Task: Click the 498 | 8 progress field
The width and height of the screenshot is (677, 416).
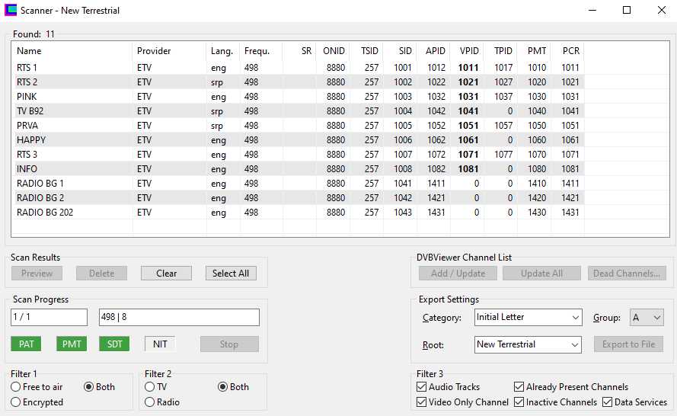Action: tap(179, 317)
